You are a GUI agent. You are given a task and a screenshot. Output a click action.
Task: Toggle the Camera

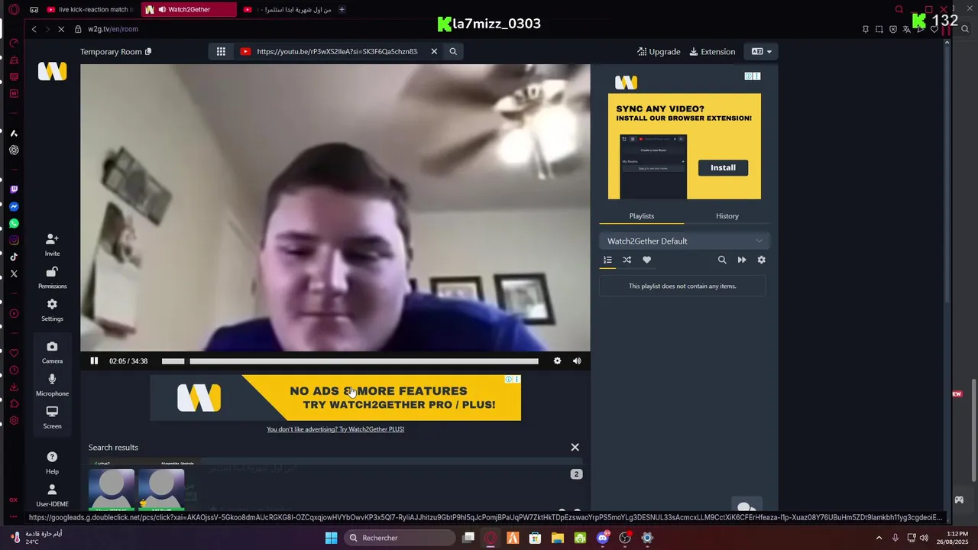tap(52, 353)
